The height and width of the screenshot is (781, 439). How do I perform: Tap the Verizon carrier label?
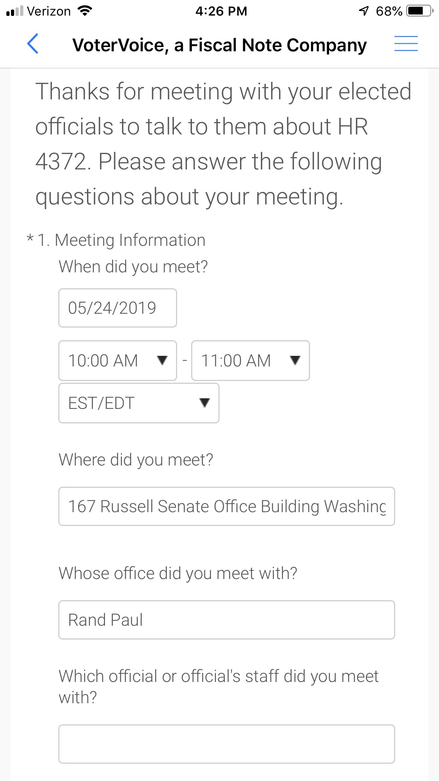pos(49,11)
